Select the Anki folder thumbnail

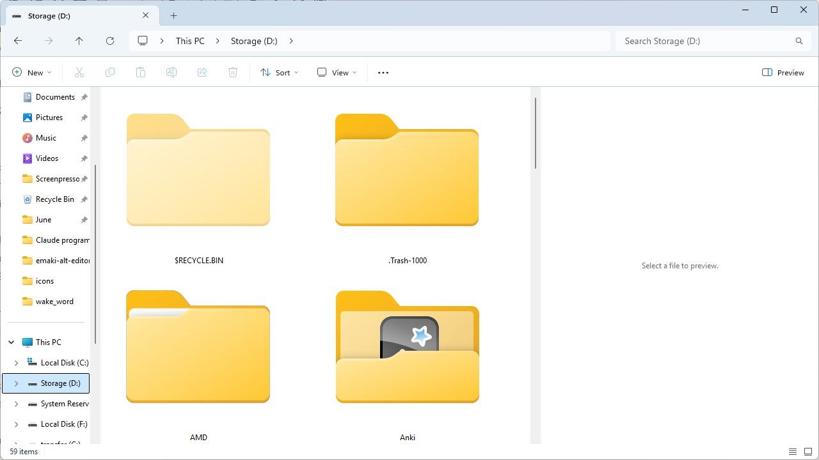[x=408, y=347]
